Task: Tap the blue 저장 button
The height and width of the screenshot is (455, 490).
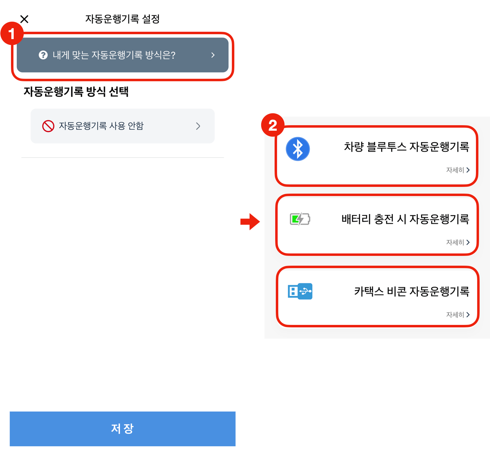Action: click(x=122, y=429)
